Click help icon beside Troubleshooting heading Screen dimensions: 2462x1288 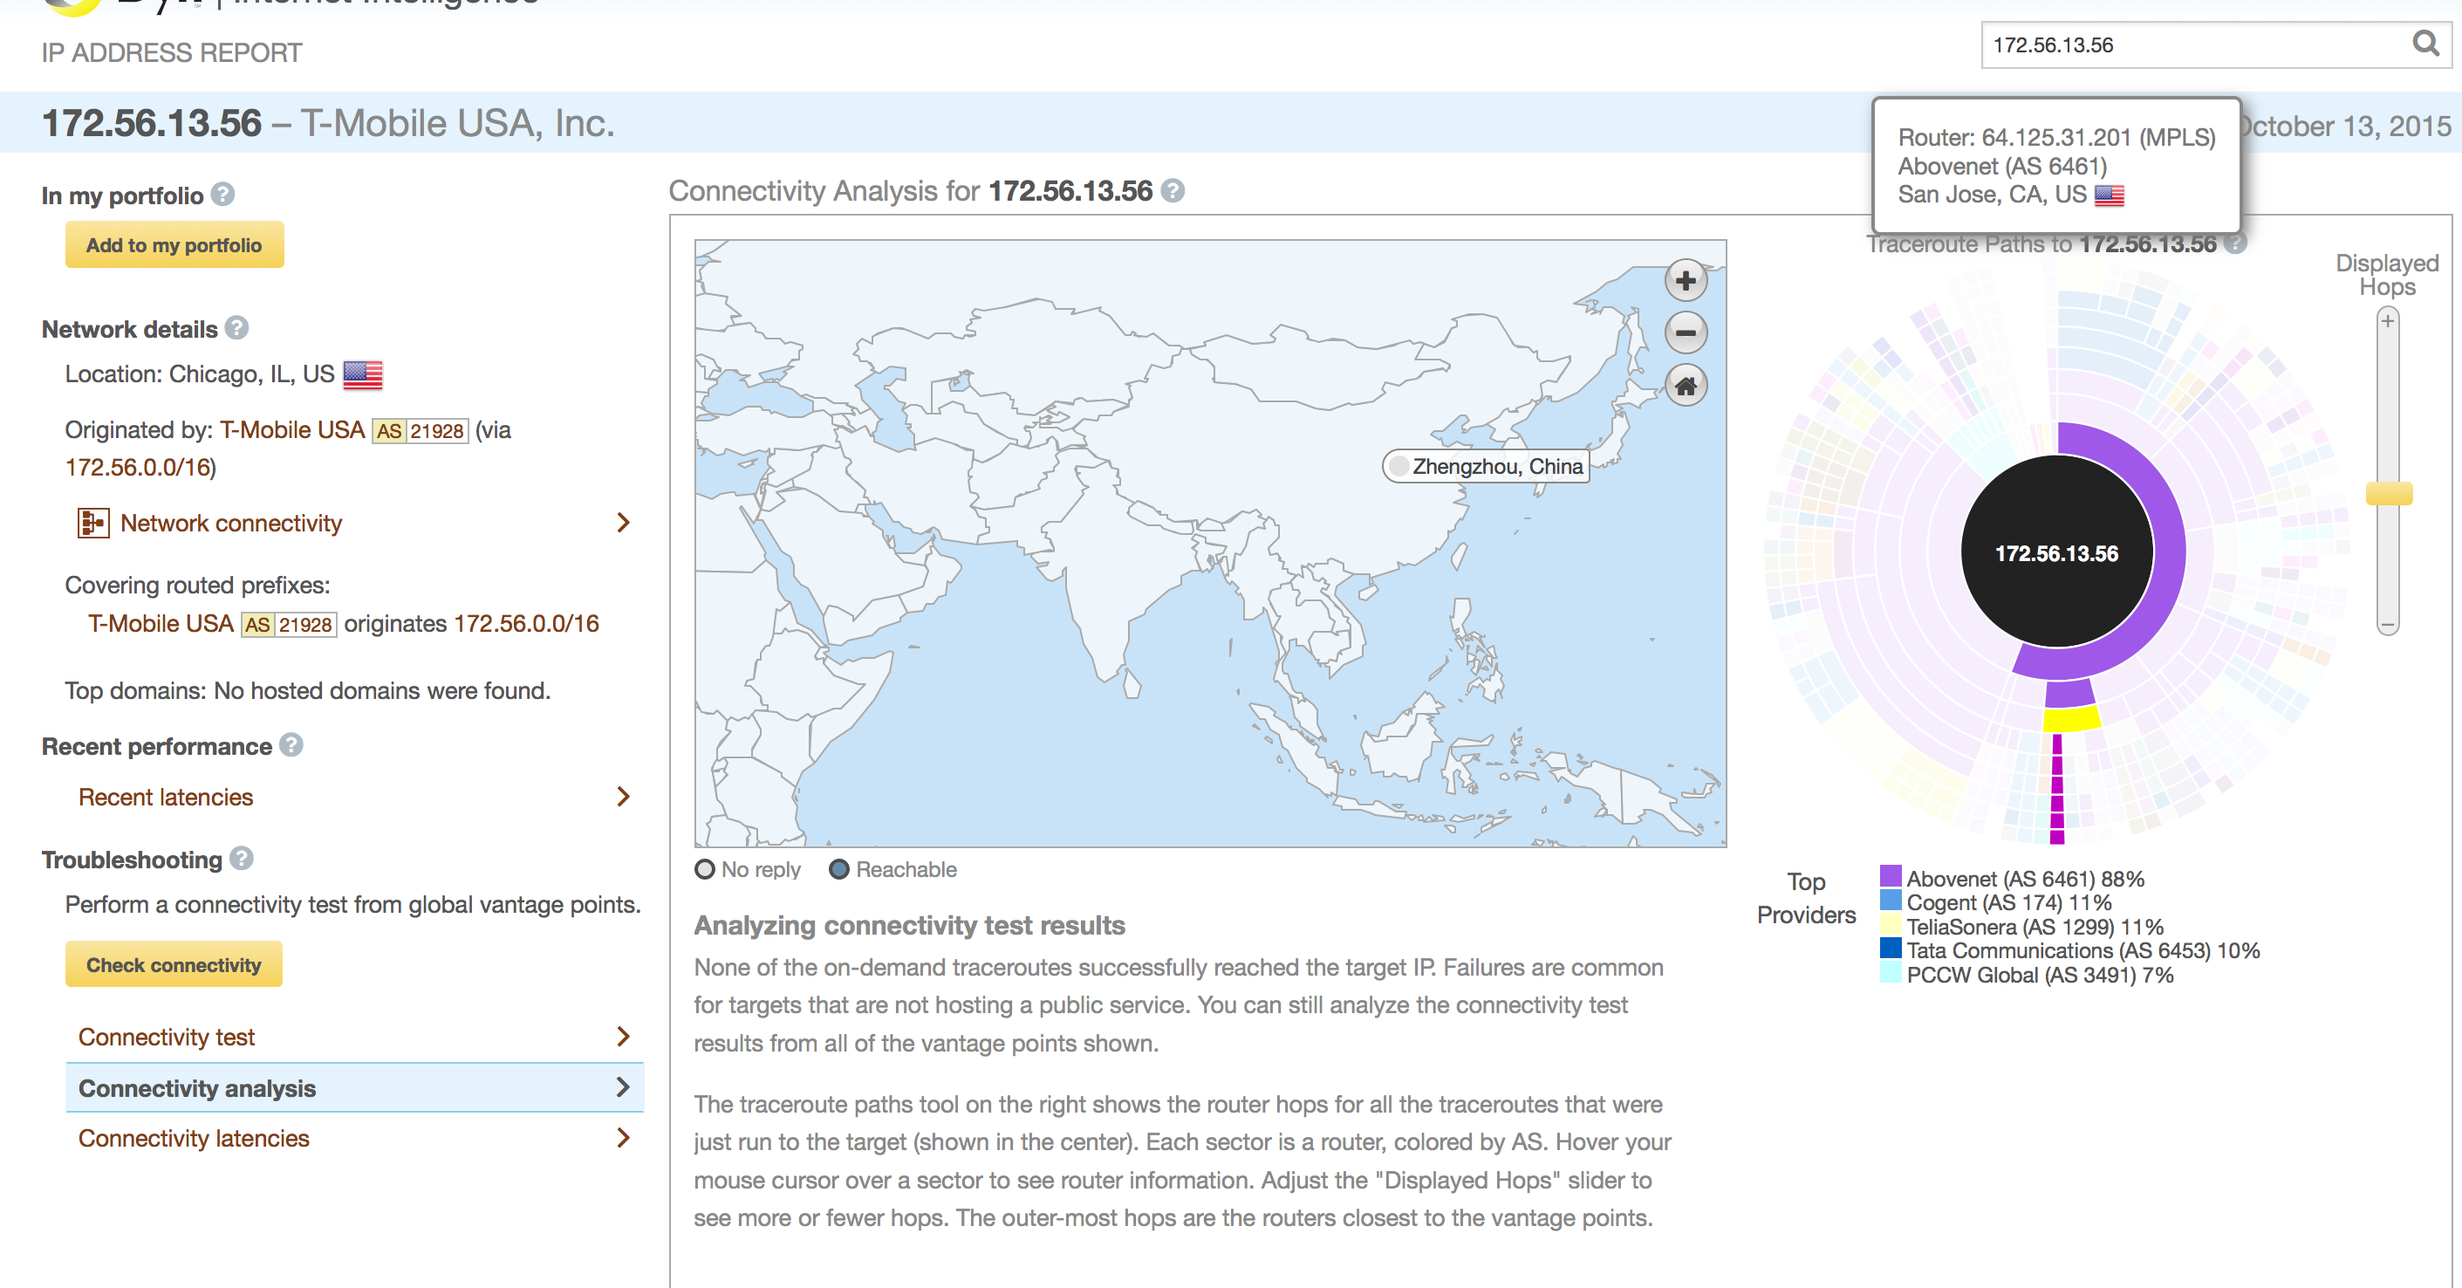(x=242, y=859)
